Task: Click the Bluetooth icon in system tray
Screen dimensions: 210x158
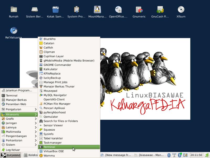Action: point(169,155)
